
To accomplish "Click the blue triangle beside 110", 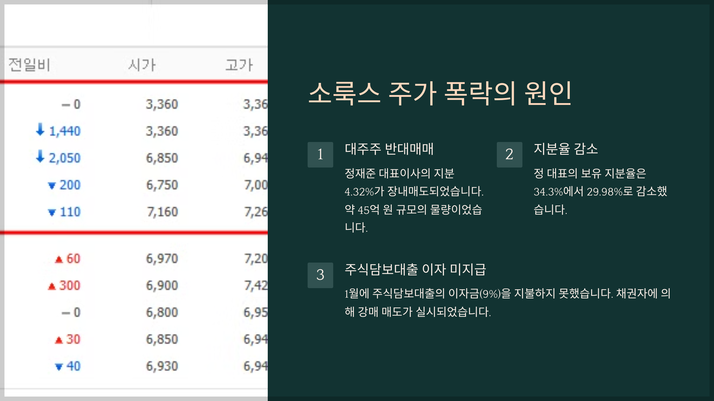I will pyautogui.click(x=52, y=213).
